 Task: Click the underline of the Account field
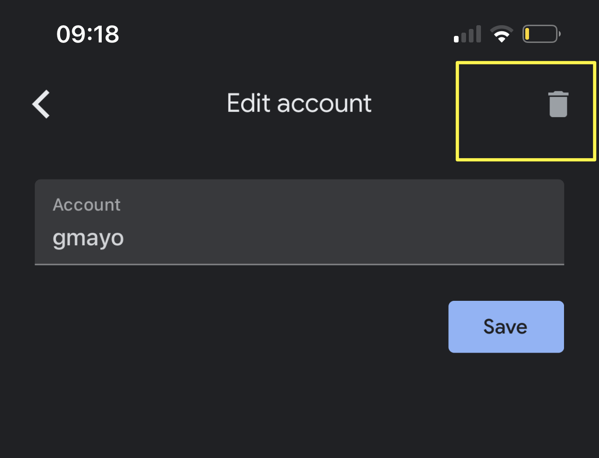(299, 264)
